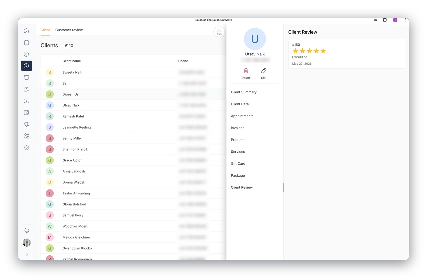Expand the sidebar with the arrow chevron

(27, 254)
